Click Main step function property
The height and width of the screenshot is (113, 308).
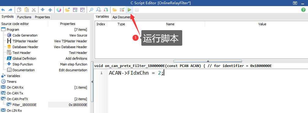tap(74, 64)
